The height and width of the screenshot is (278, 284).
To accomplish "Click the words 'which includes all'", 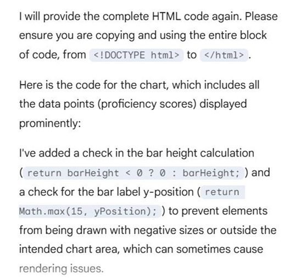I will click(x=216, y=85).
